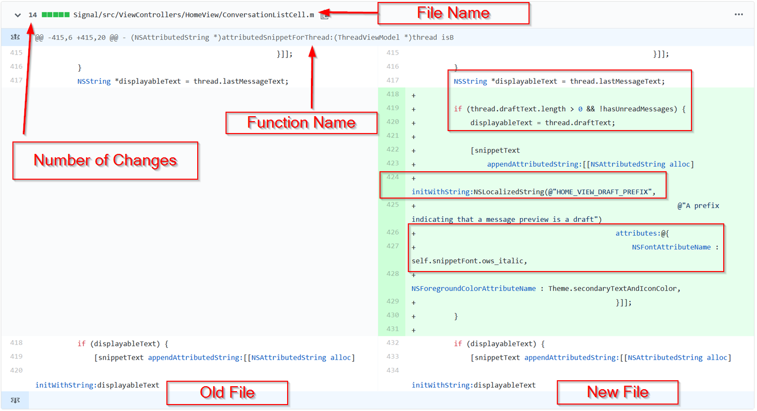Select the @@ -415,6 +415,20 @@ hunk header

click(244, 37)
